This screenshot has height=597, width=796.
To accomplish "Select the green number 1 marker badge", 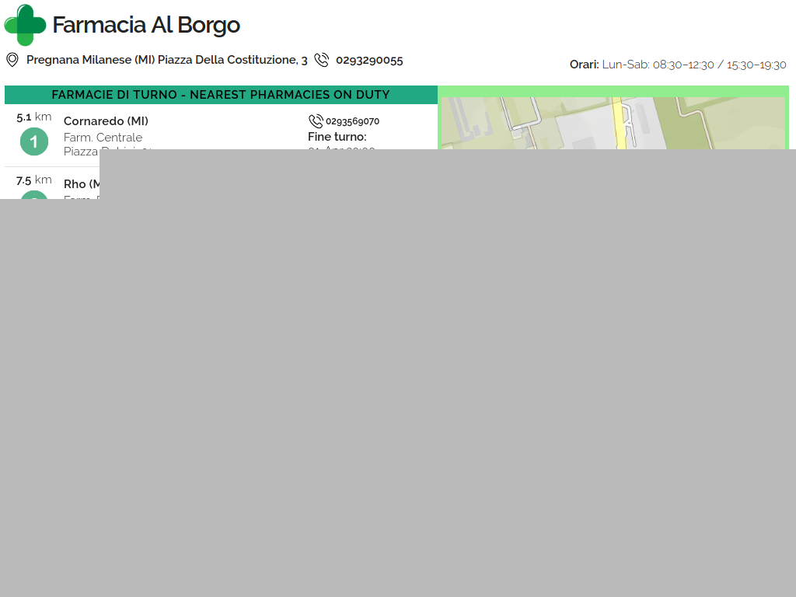I will coord(34,141).
